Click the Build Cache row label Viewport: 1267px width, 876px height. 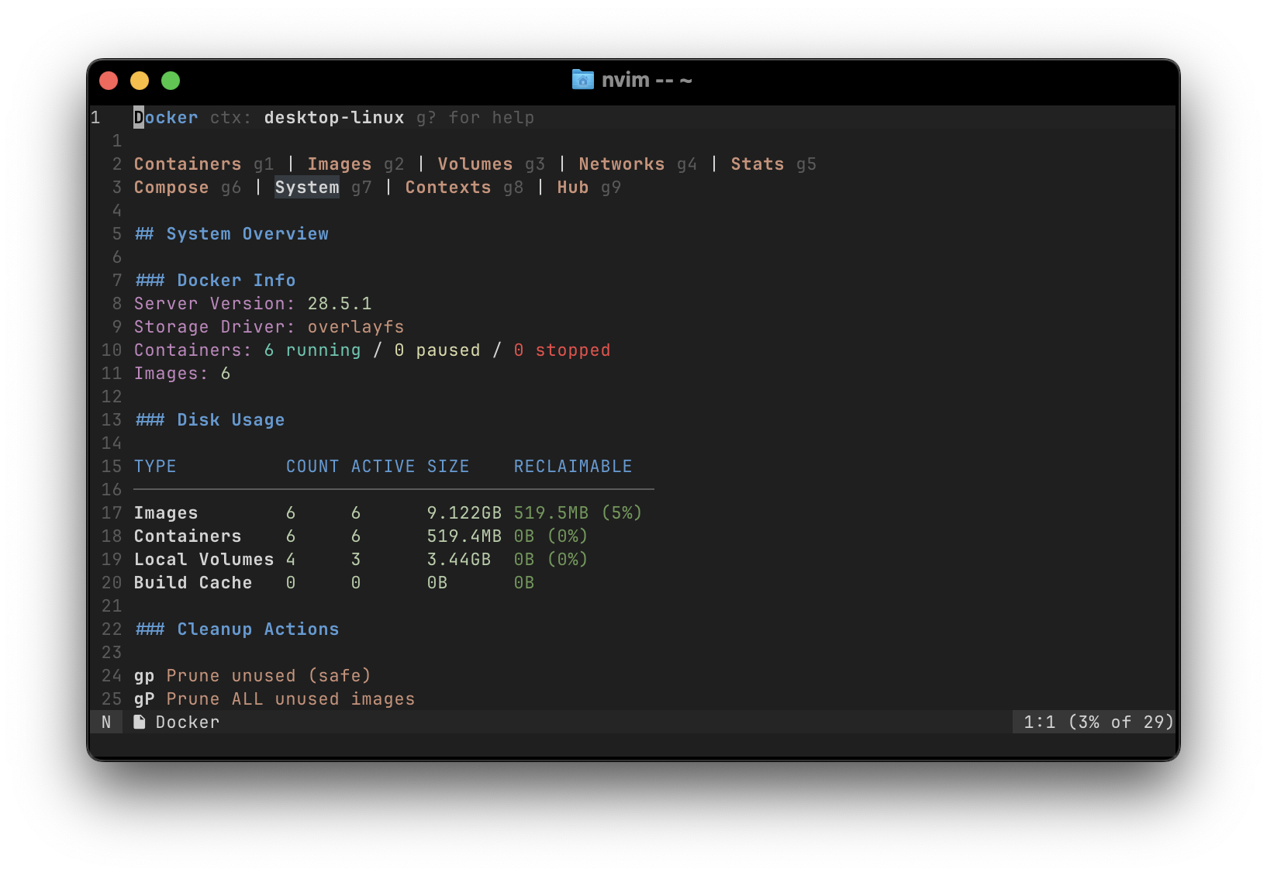pos(193,583)
